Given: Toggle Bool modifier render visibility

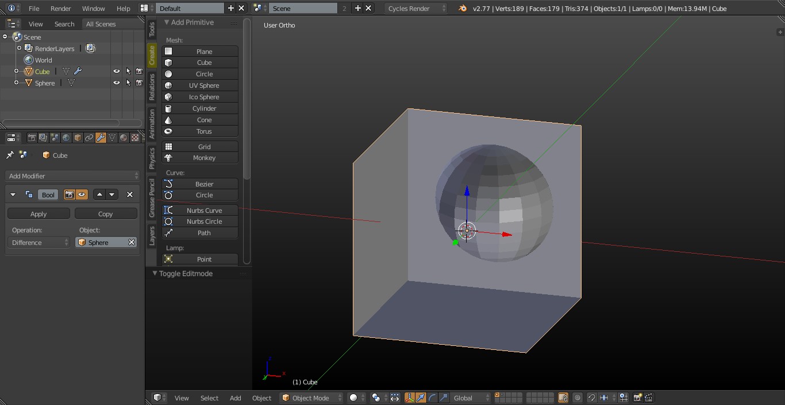Looking at the screenshot, I should coord(70,194).
